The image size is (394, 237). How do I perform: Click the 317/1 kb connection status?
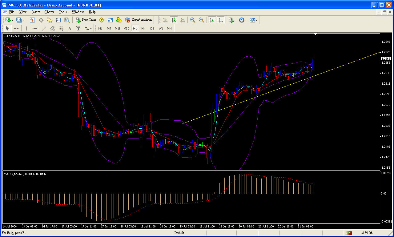click(x=367, y=233)
